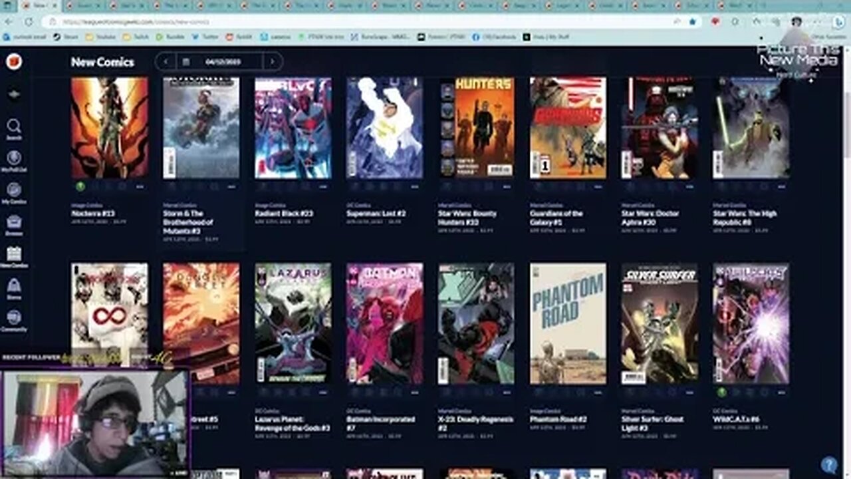Open the Twitch bookmark folder
851x479 pixels.
click(x=136, y=37)
